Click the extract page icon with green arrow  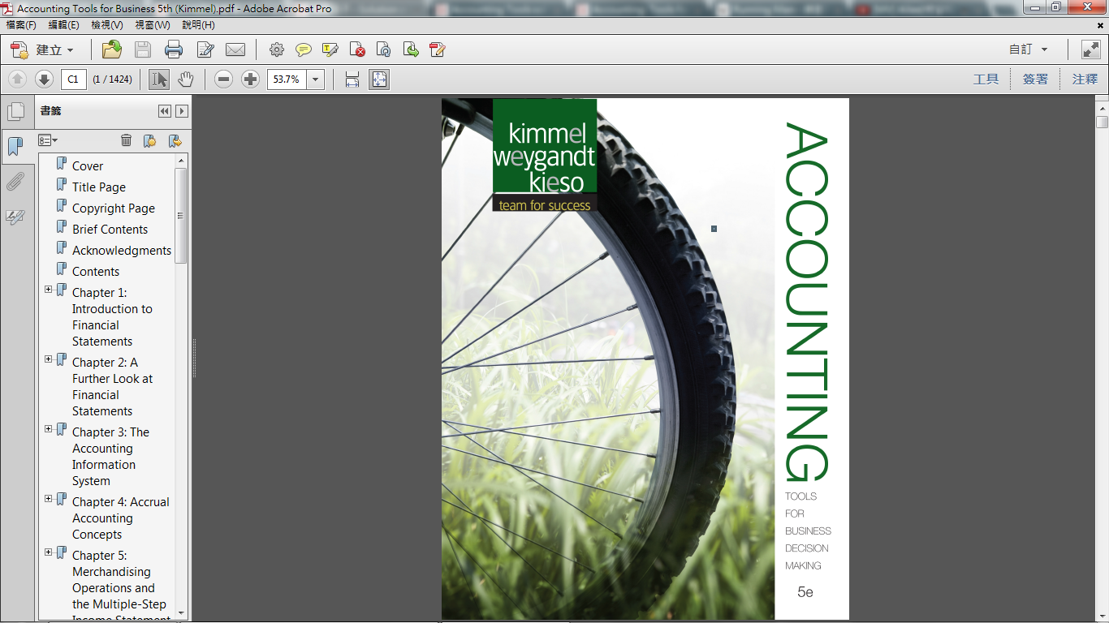coord(411,49)
